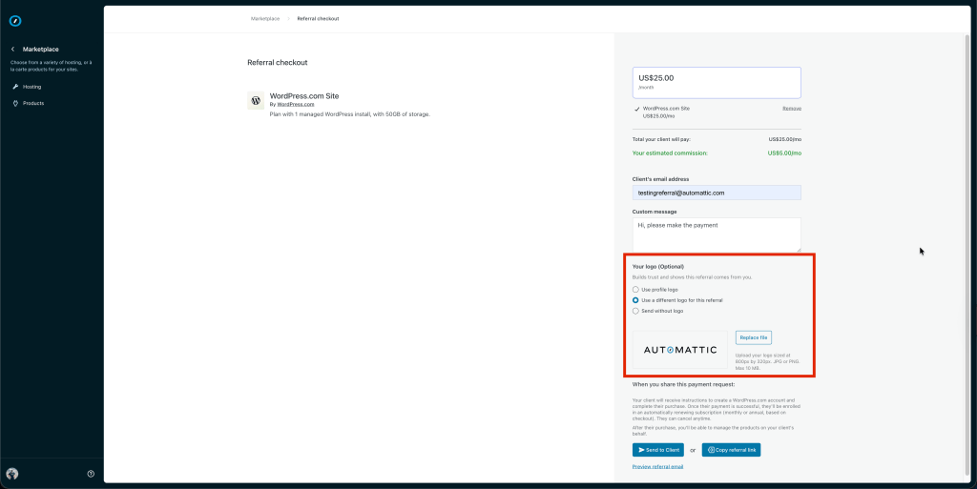Click the uploaded Automattic logo thumbnail
Screen dimensions: 977x489
[x=679, y=350]
